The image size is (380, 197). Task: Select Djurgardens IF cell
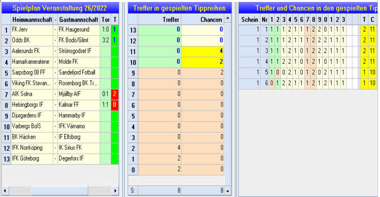32,116
